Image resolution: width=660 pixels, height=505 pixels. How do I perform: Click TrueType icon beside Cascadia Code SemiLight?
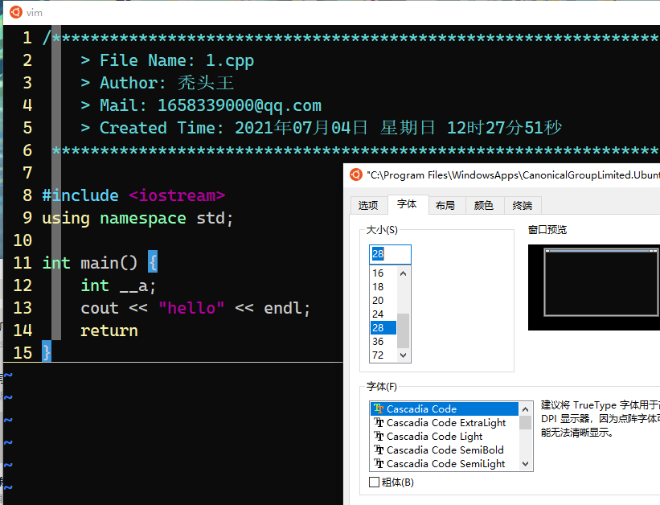[x=379, y=463]
